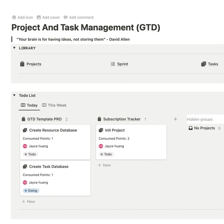Open the Create Resource Database card
The height and width of the screenshot is (224, 224).
[x=53, y=130]
